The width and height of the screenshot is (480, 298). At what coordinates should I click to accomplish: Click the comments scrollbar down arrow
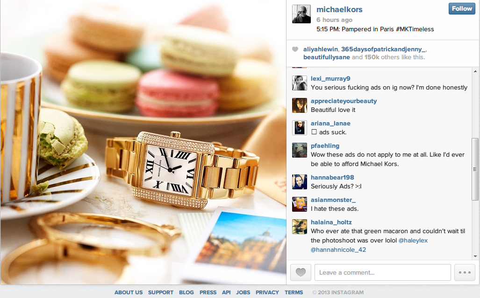click(x=475, y=256)
